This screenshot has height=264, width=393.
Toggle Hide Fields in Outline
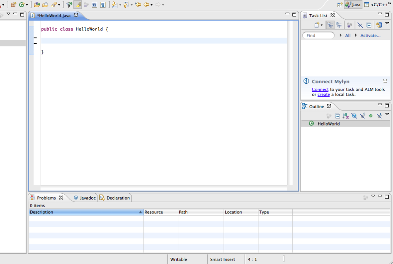tap(354, 116)
